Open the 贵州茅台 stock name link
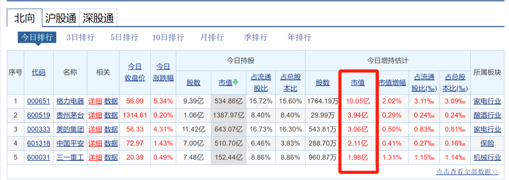This screenshot has height=180, width=509. pyautogui.click(x=70, y=116)
